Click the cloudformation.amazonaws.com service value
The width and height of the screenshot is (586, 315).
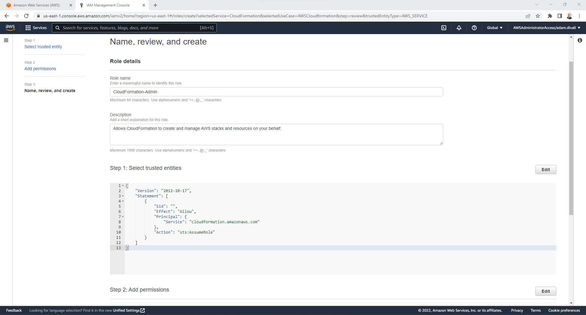[x=224, y=222]
